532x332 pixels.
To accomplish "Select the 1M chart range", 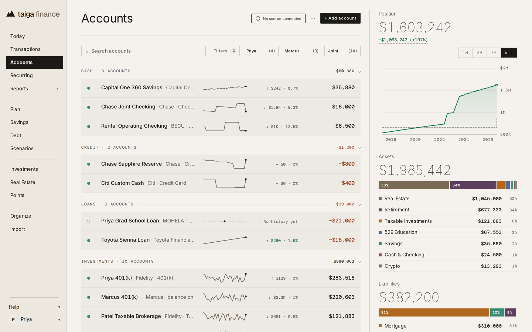I will pyautogui.click(x=465, y=53).
